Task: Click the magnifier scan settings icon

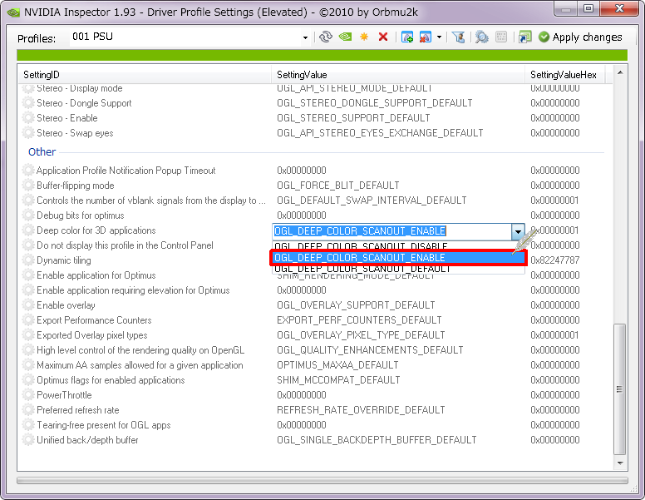Action: pyautogui.click(x=482, y=37)
